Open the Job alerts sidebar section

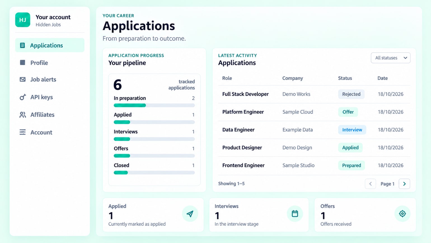[x=50, y=79]
